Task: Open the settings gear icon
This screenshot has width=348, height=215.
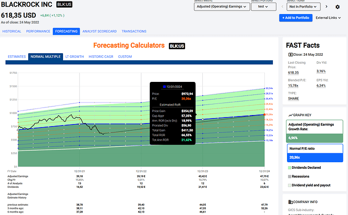Action: (x=337, y=7)
